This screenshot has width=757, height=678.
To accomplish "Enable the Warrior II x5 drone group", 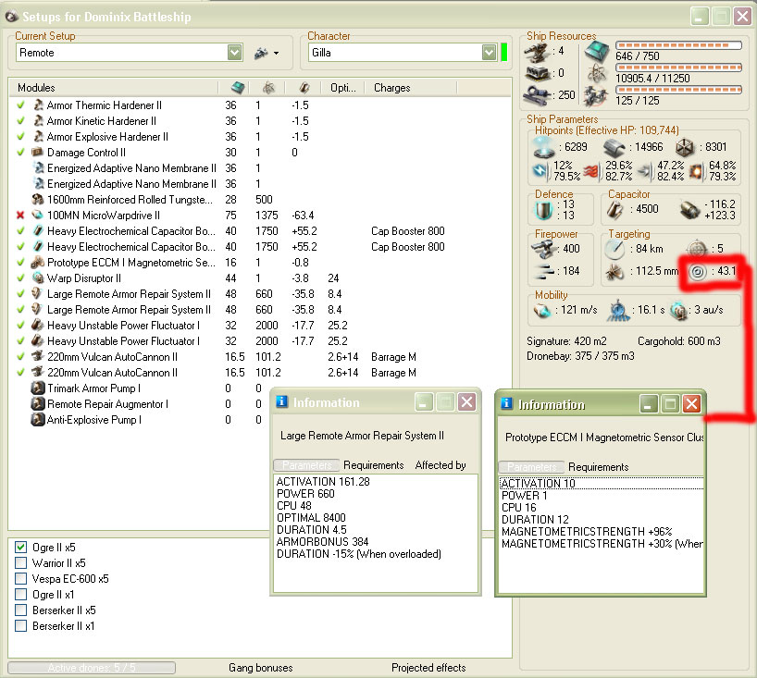I will point(21,563).
